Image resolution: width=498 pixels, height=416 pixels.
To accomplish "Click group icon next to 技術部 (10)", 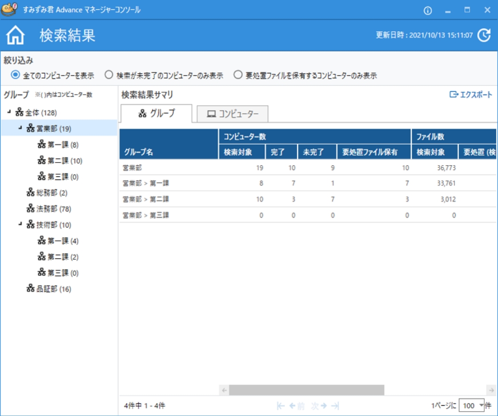I will (x=31, y=224).
